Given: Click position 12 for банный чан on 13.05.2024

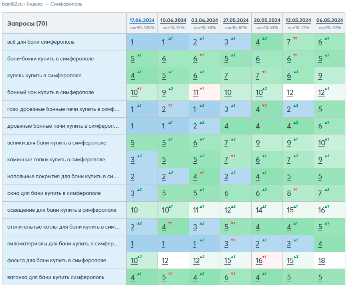Looking at the screenshot, I should pyautogui.click(x=290, y=92).
